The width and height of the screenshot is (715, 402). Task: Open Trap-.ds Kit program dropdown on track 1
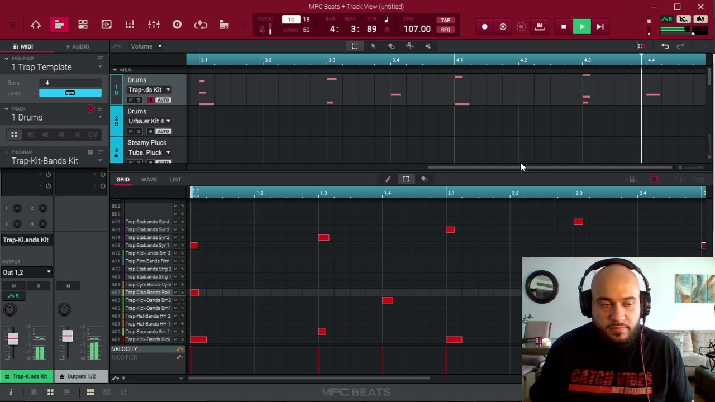point(149,90)
